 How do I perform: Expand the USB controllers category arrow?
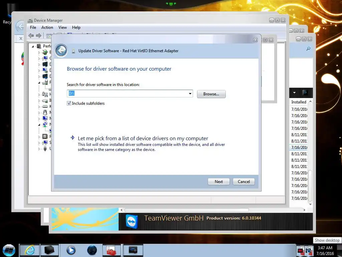pos(39,149)
